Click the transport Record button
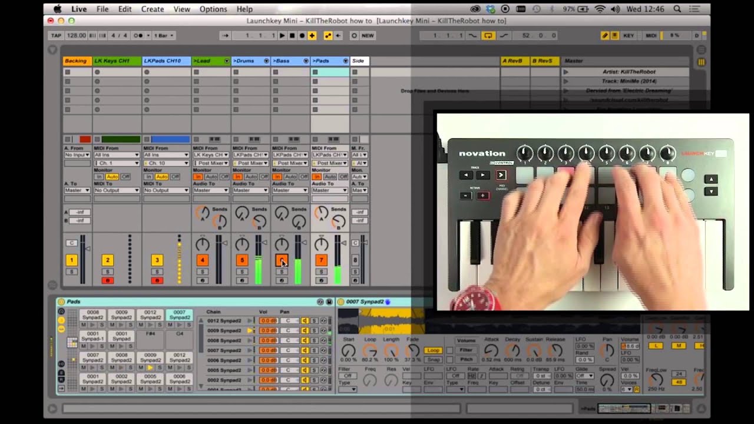This screenshot has height=424, width=754. click(x=302, y=35)
